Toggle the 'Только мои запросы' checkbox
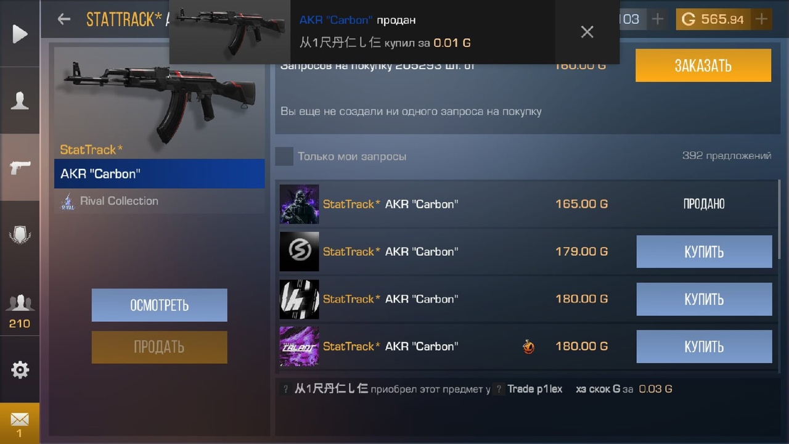 coord(284,156)
